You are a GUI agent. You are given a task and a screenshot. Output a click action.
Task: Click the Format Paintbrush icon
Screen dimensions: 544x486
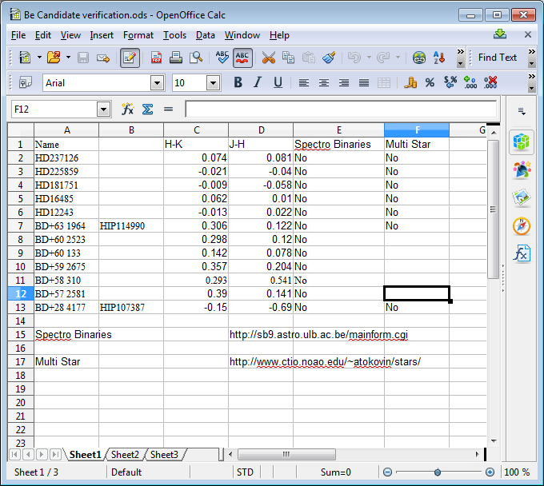pyautogui.click(x=329, y=58)
